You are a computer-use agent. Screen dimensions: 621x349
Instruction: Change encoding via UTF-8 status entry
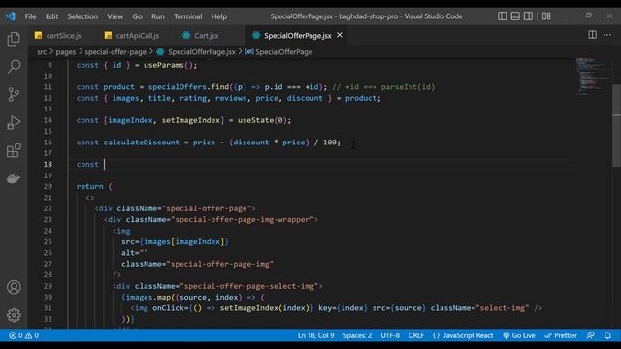390,335
